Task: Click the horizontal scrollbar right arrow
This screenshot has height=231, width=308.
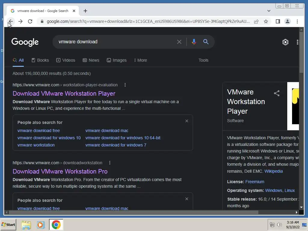Action: (x=296, y=212)
